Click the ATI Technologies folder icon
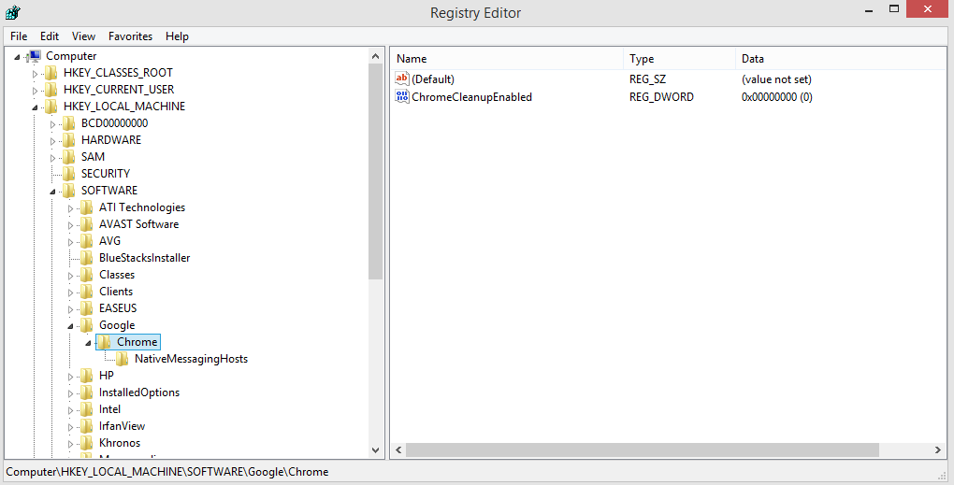Image resolution: width=954 pixels, height=485 pixels. (86, 207)
